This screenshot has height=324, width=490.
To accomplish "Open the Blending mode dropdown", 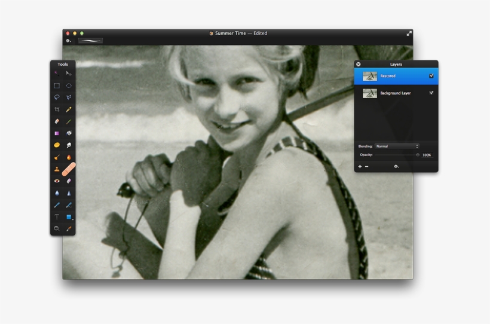I will [x=397, y=146].
